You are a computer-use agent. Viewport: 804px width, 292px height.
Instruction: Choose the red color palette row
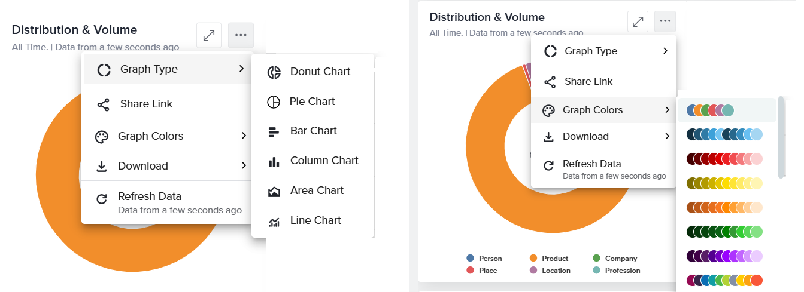point(724,159)
